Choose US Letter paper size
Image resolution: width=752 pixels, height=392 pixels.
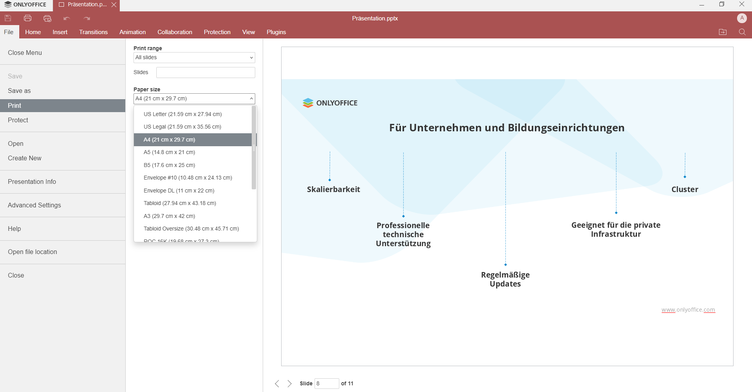[183, 114]
